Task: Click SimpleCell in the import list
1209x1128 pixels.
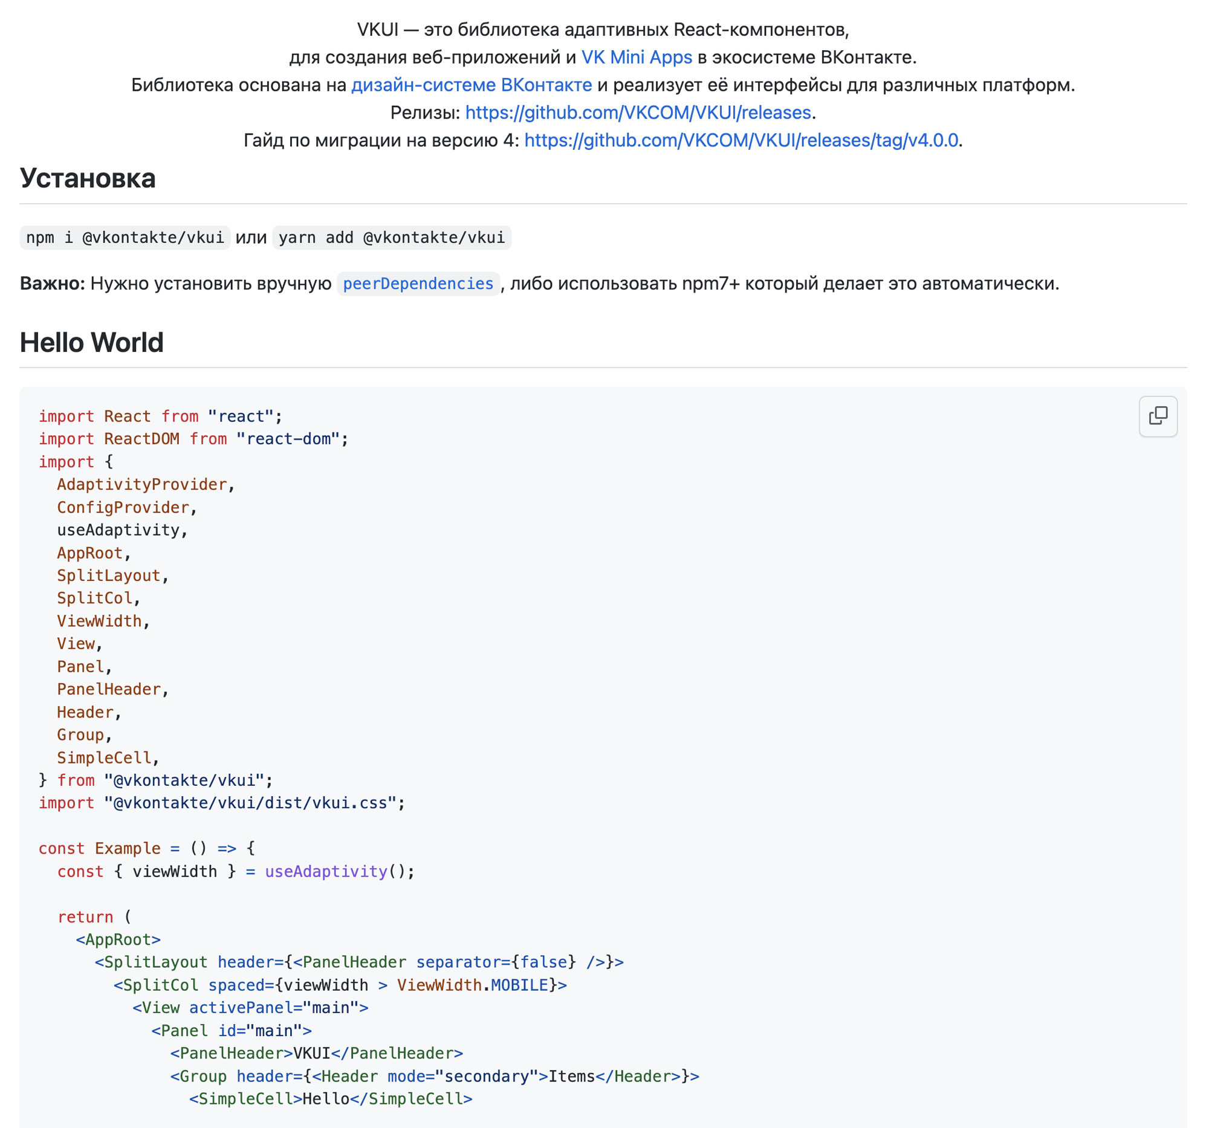Action: click(104, 758)
